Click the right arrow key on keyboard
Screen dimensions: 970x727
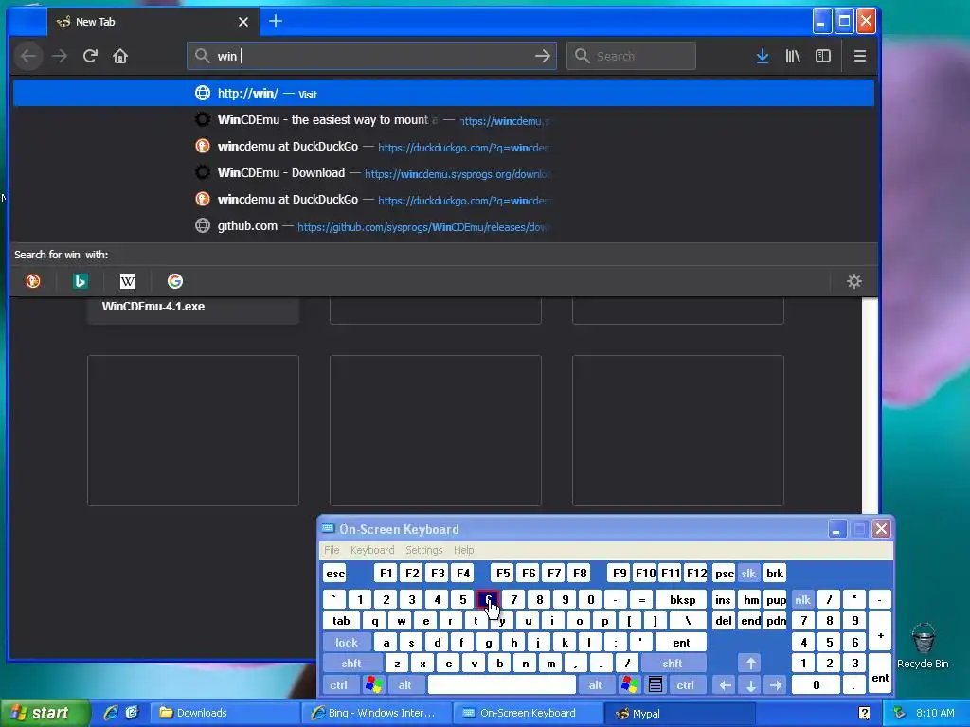775,685
